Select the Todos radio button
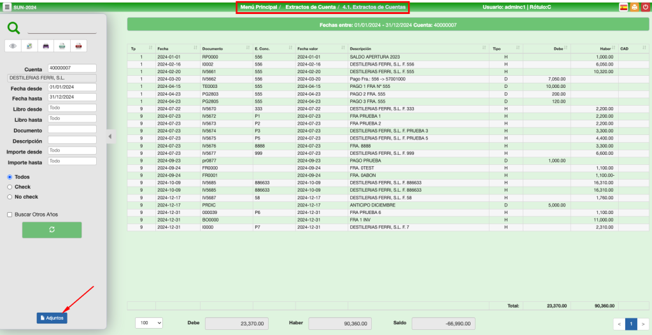 10,177
